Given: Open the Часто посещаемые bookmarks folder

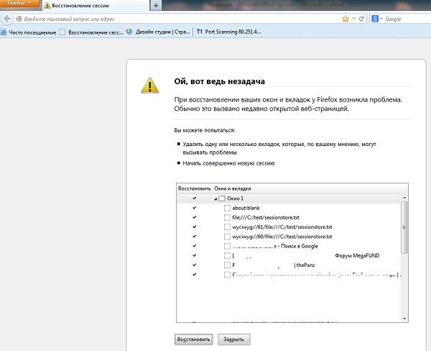Looking at the screenshot, I should [x=29, y=32].
